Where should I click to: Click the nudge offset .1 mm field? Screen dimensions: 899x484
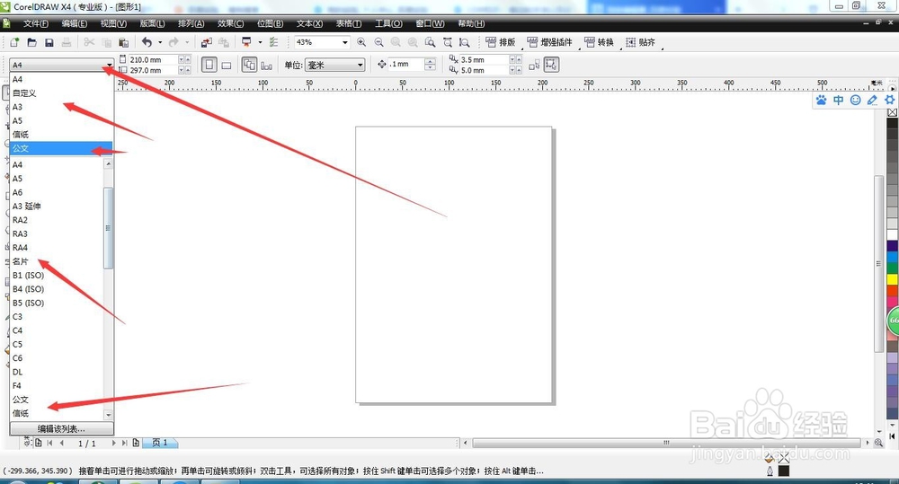406,65
